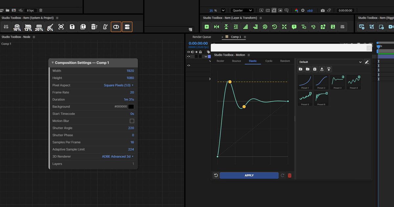Open the Studio Toolbox - Node panel menu
Viewport: 394px width, 207px height.
34,37
